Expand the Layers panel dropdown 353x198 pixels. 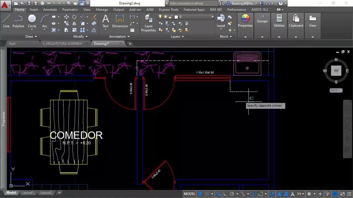pos(177,37)
